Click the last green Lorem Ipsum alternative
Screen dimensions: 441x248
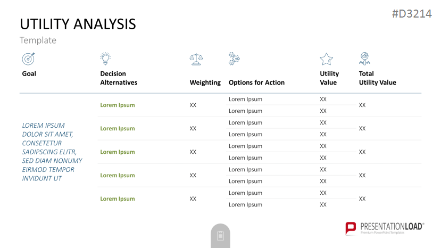tap(118, 199)
